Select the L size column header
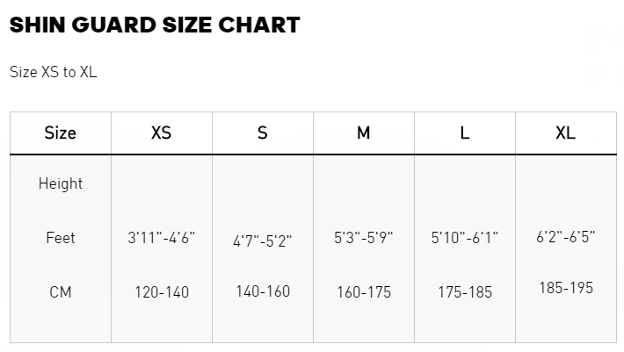The width and height of the screenshot is (624, 352). pyautogui.click(x=464, y=133)
